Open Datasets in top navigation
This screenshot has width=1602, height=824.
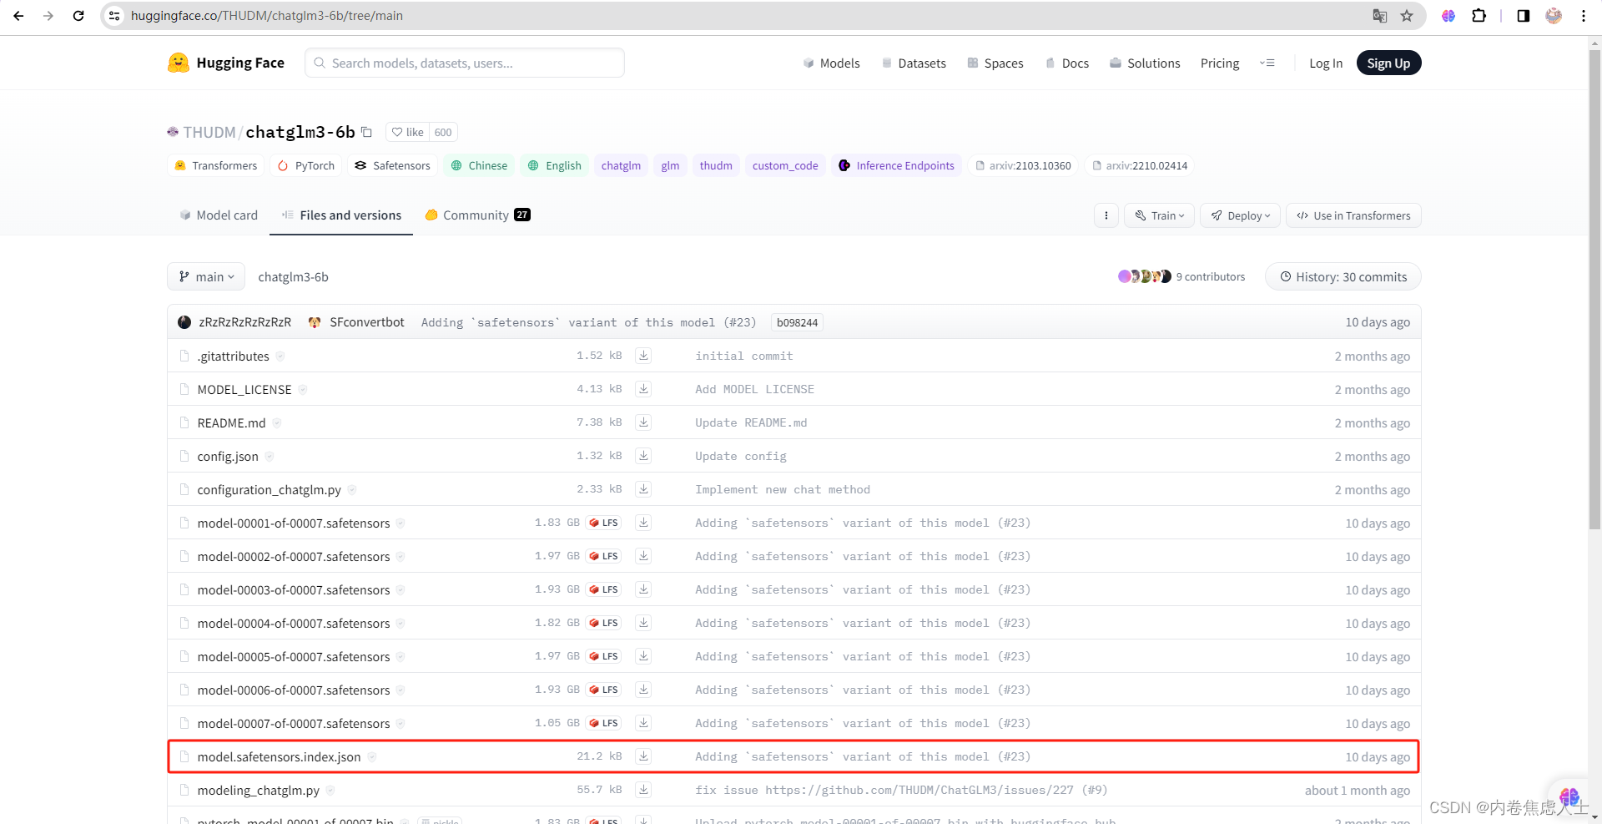(914, 63)
